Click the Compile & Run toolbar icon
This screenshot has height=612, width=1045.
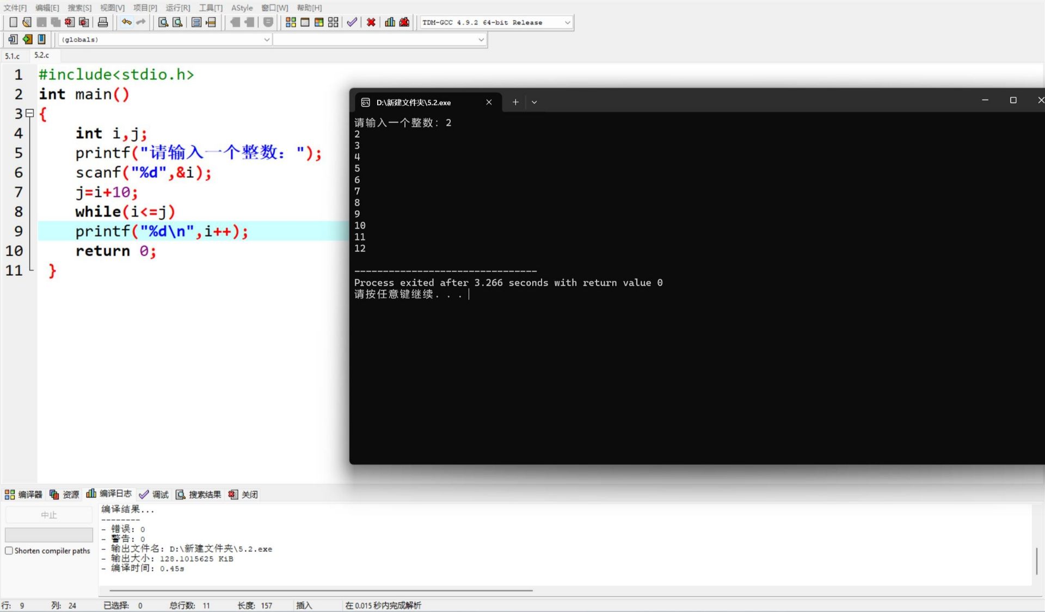(318, 22)
